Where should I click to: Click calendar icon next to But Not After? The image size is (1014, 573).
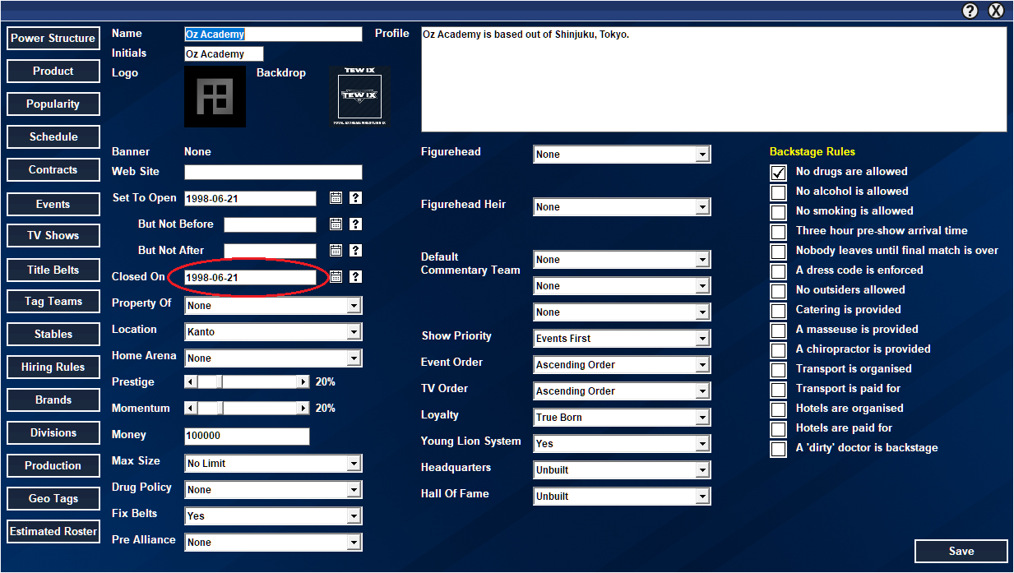pyautogui.click(x=336, y=251)
